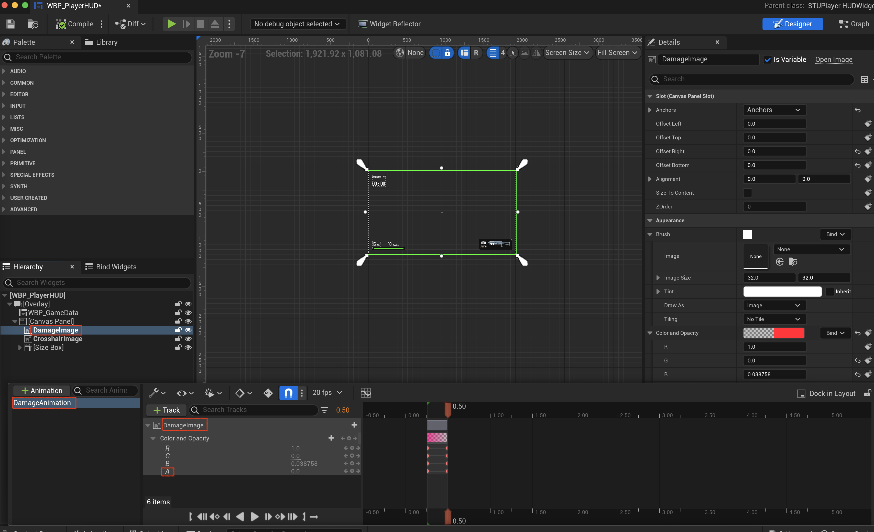Screen dimensions: 874x532
Task: Click the stop simulation square
Action: point(200,24)
